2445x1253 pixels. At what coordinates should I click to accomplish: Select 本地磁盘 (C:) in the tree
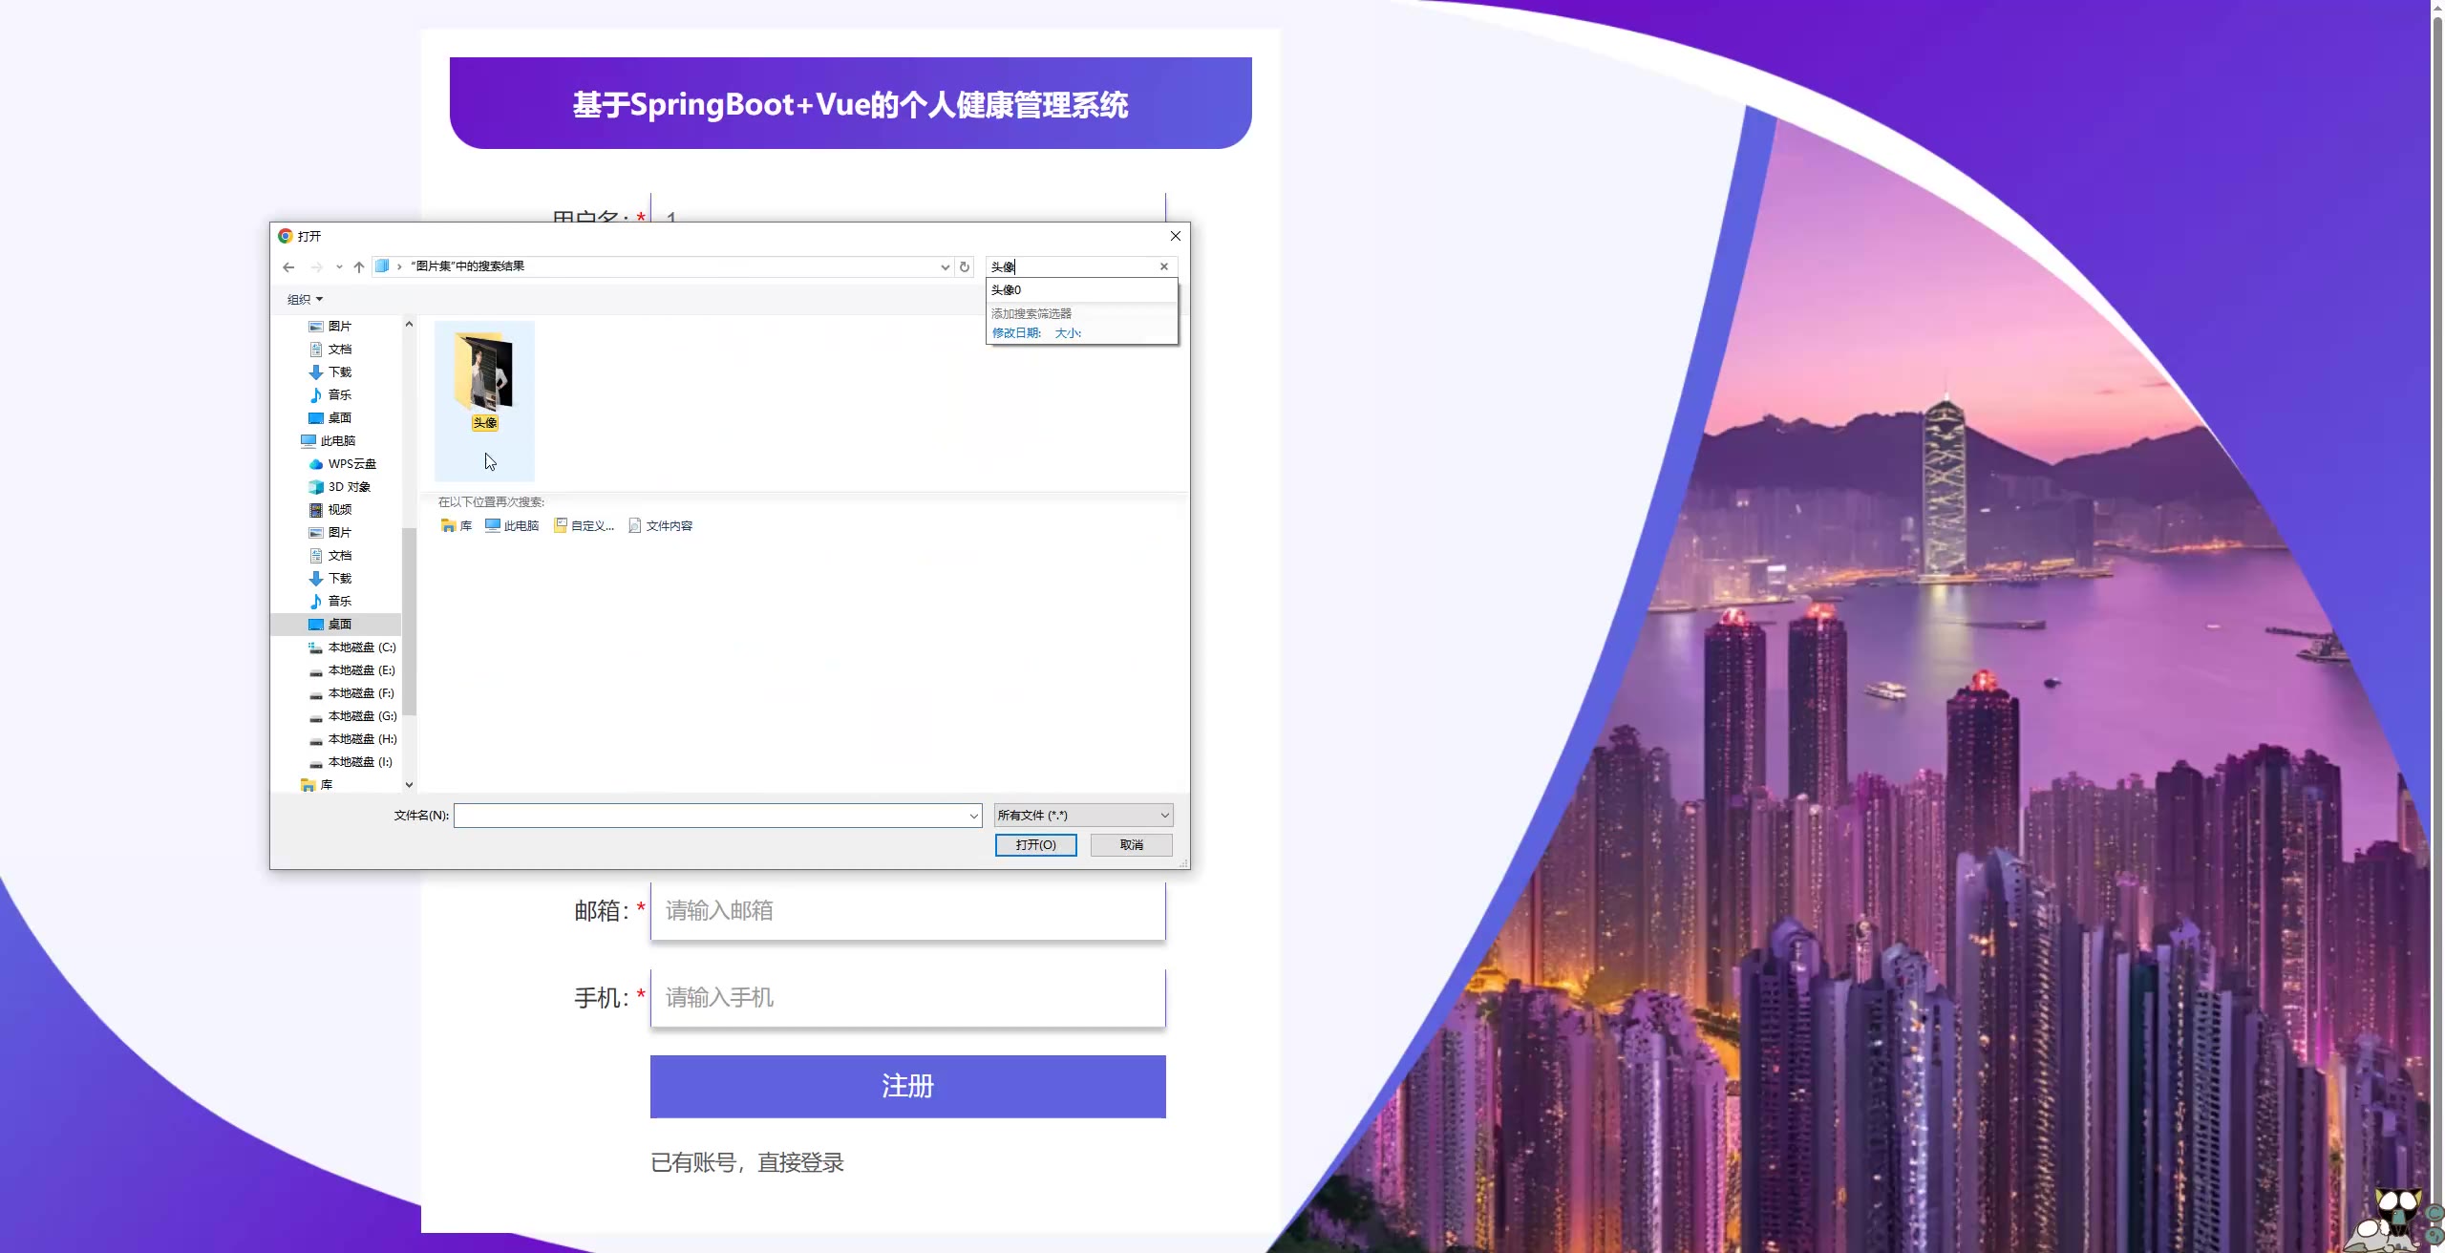(x=361, y=648)
